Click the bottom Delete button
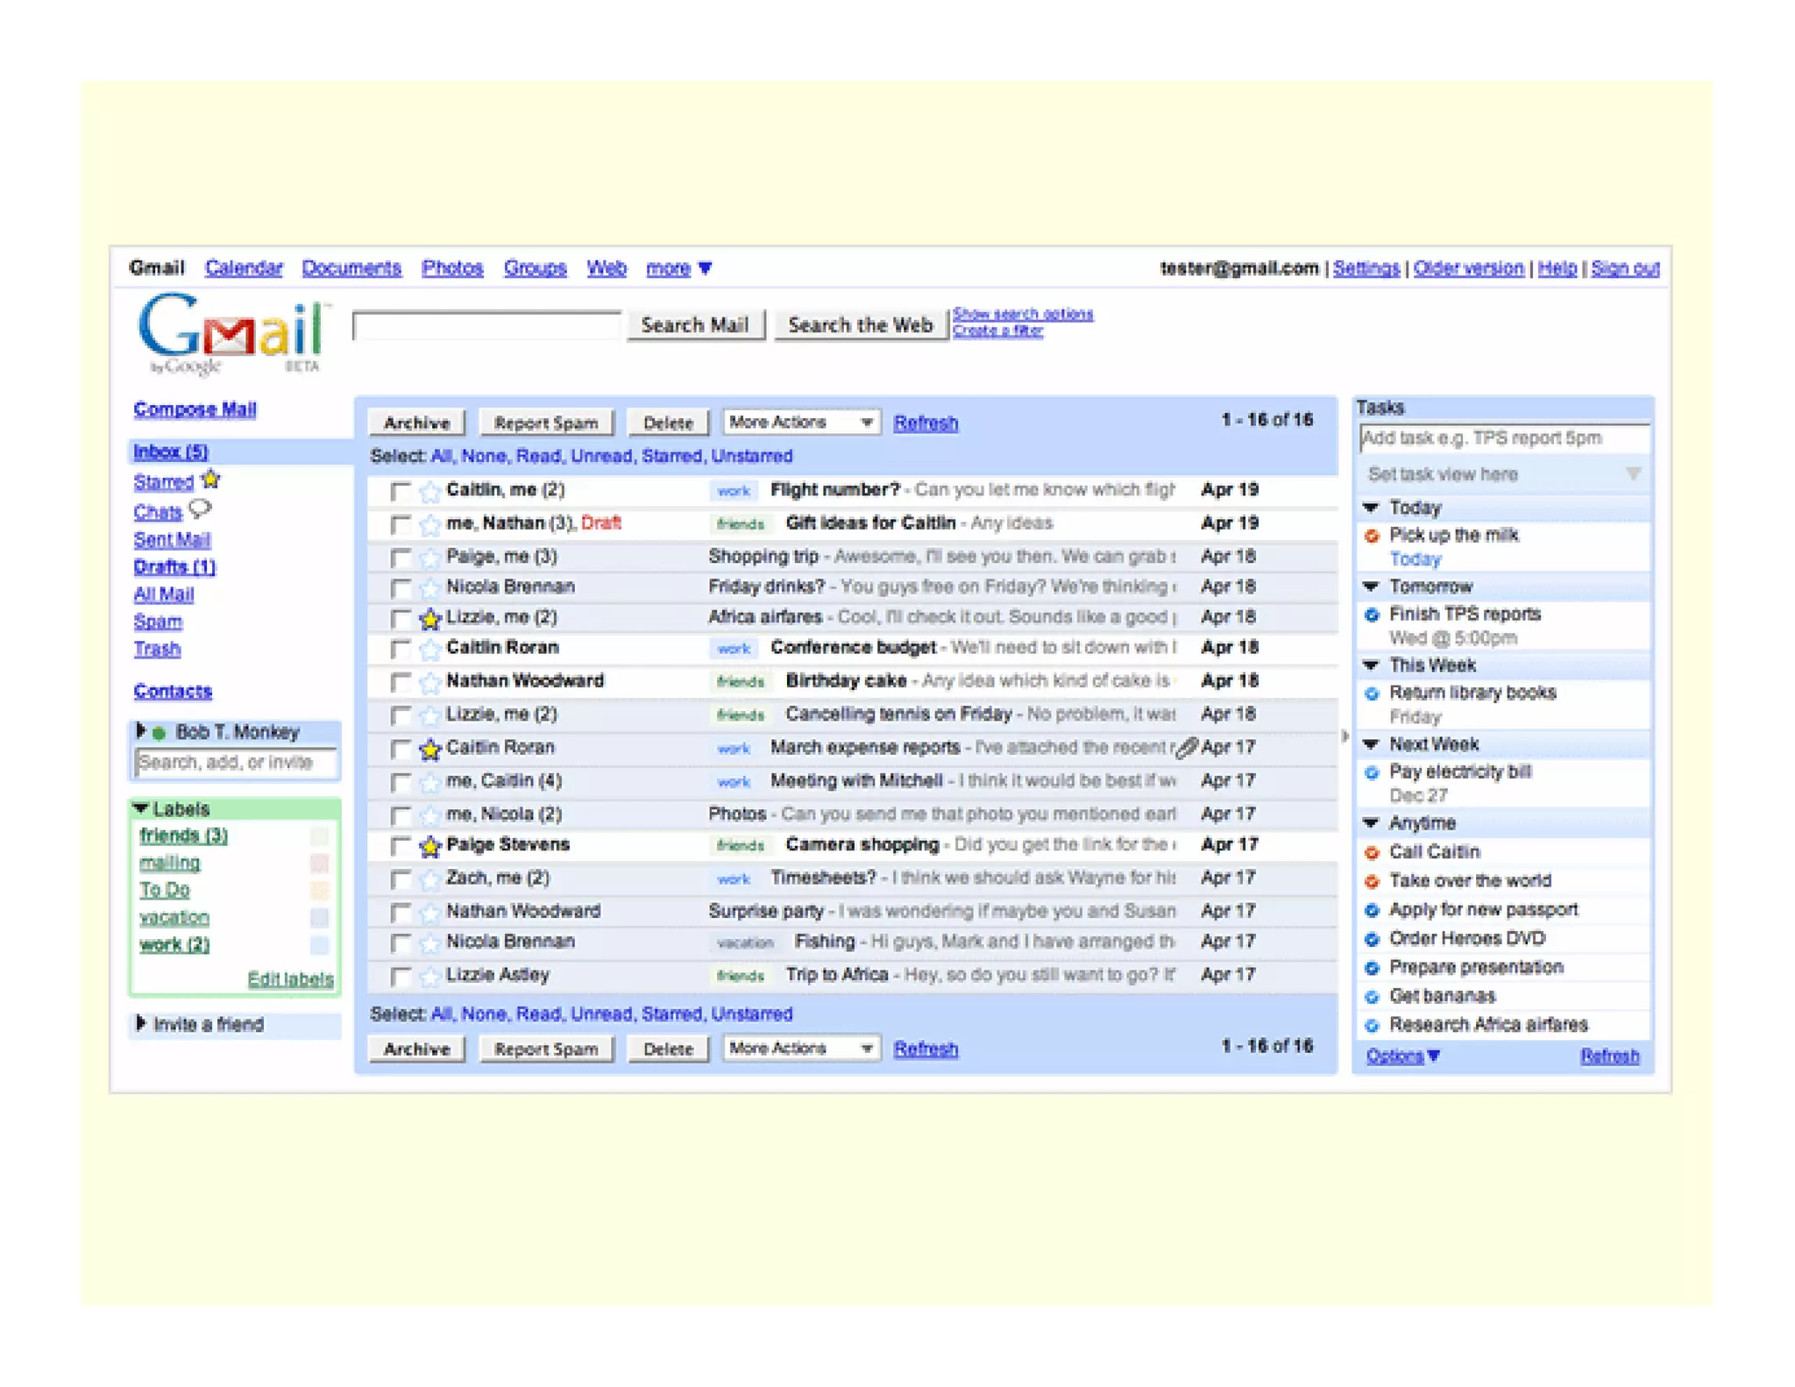The width and height of the screenshot is (1795, 1387). pyautogui.click(x=668, y=1049)
